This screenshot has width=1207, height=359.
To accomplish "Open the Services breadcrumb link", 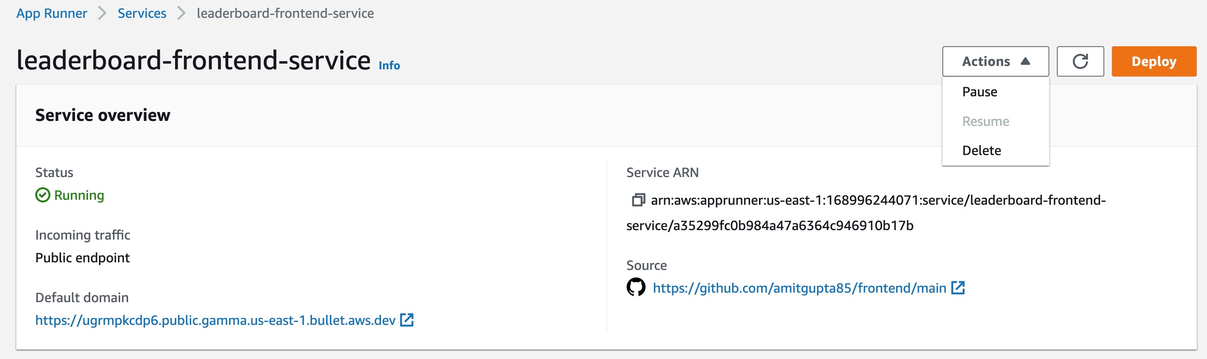I will pos(142,14).
